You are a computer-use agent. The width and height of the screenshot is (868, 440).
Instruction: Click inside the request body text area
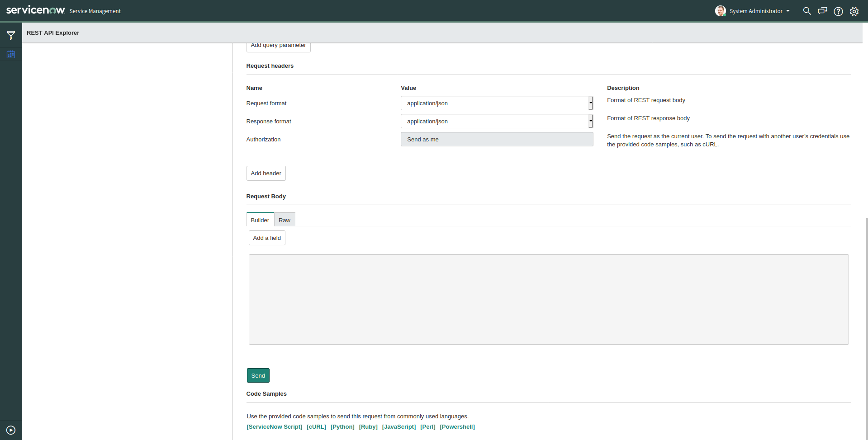tap(548, 299)
